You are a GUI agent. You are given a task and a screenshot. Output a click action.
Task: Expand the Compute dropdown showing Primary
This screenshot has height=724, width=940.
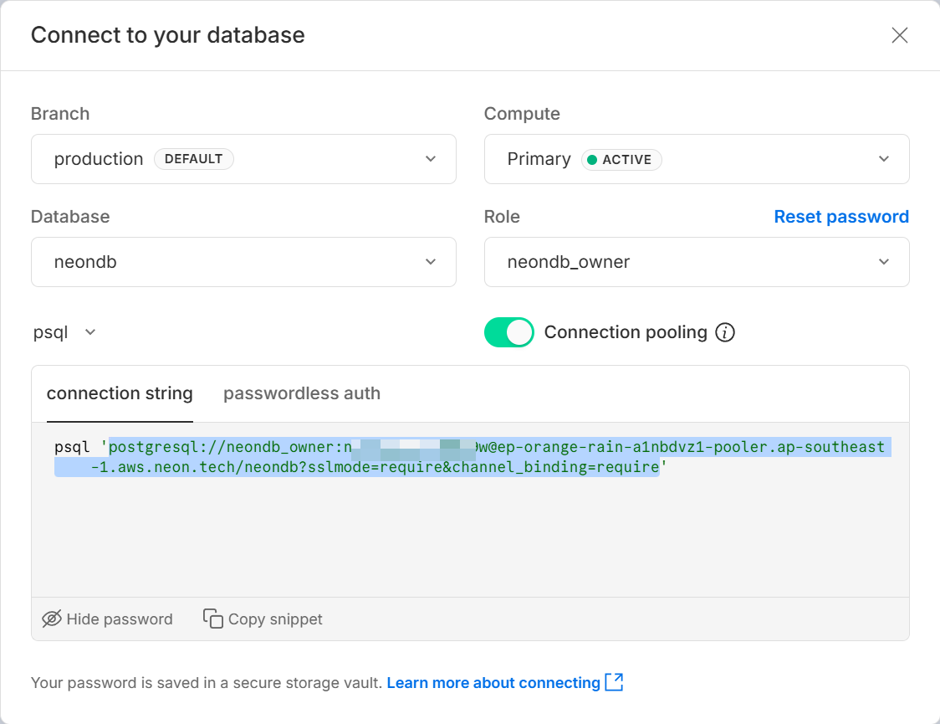(696, 159)
